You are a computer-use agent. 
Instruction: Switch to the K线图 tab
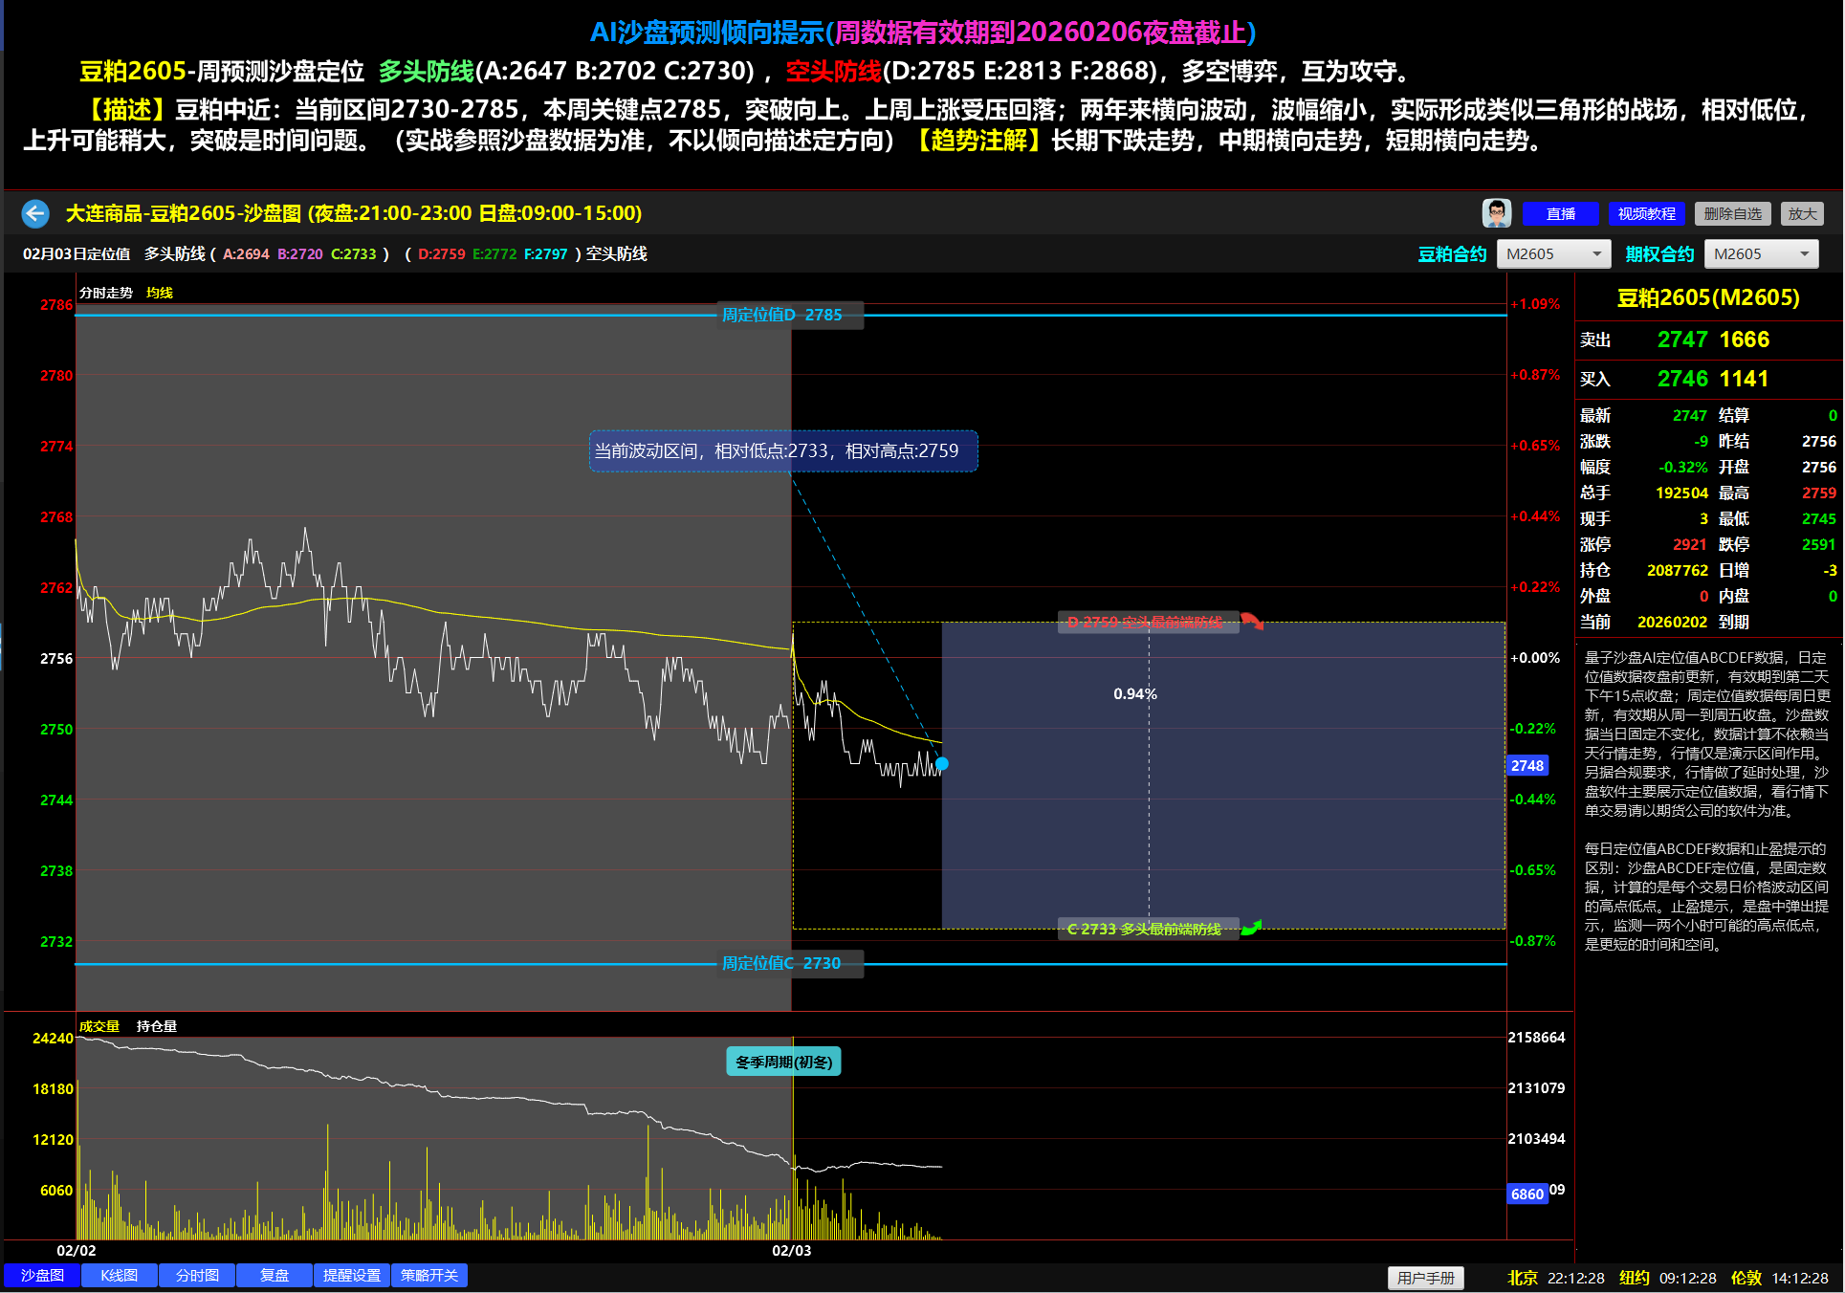120,1275
